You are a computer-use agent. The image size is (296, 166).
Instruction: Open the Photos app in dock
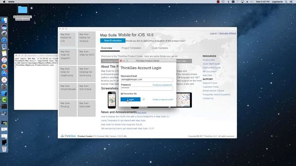(x=4, y=66)
